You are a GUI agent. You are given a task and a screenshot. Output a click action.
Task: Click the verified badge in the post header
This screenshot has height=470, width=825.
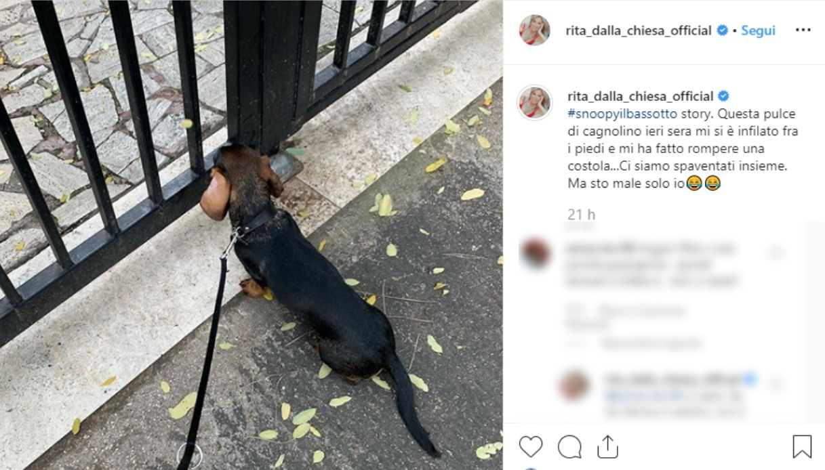[x=723, y=30]
